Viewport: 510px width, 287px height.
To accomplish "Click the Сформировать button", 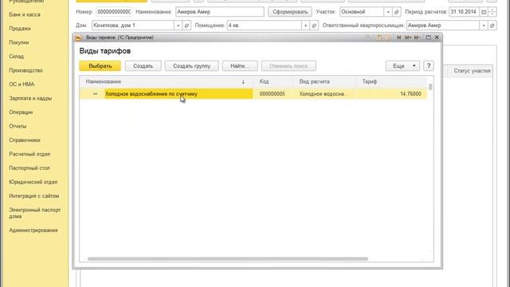I will coord(290,12).
